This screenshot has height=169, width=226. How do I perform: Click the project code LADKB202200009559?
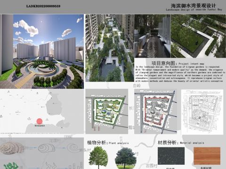point(43,6)
